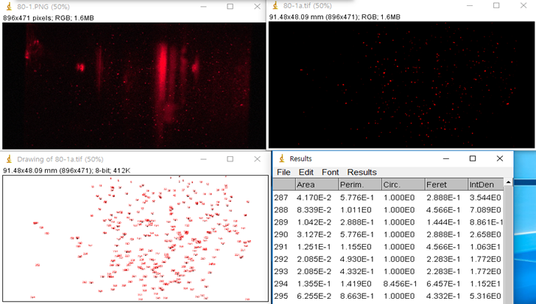
Task: Click Area value 8.339E-2 in row 288
Action: [x=314, y=209]
